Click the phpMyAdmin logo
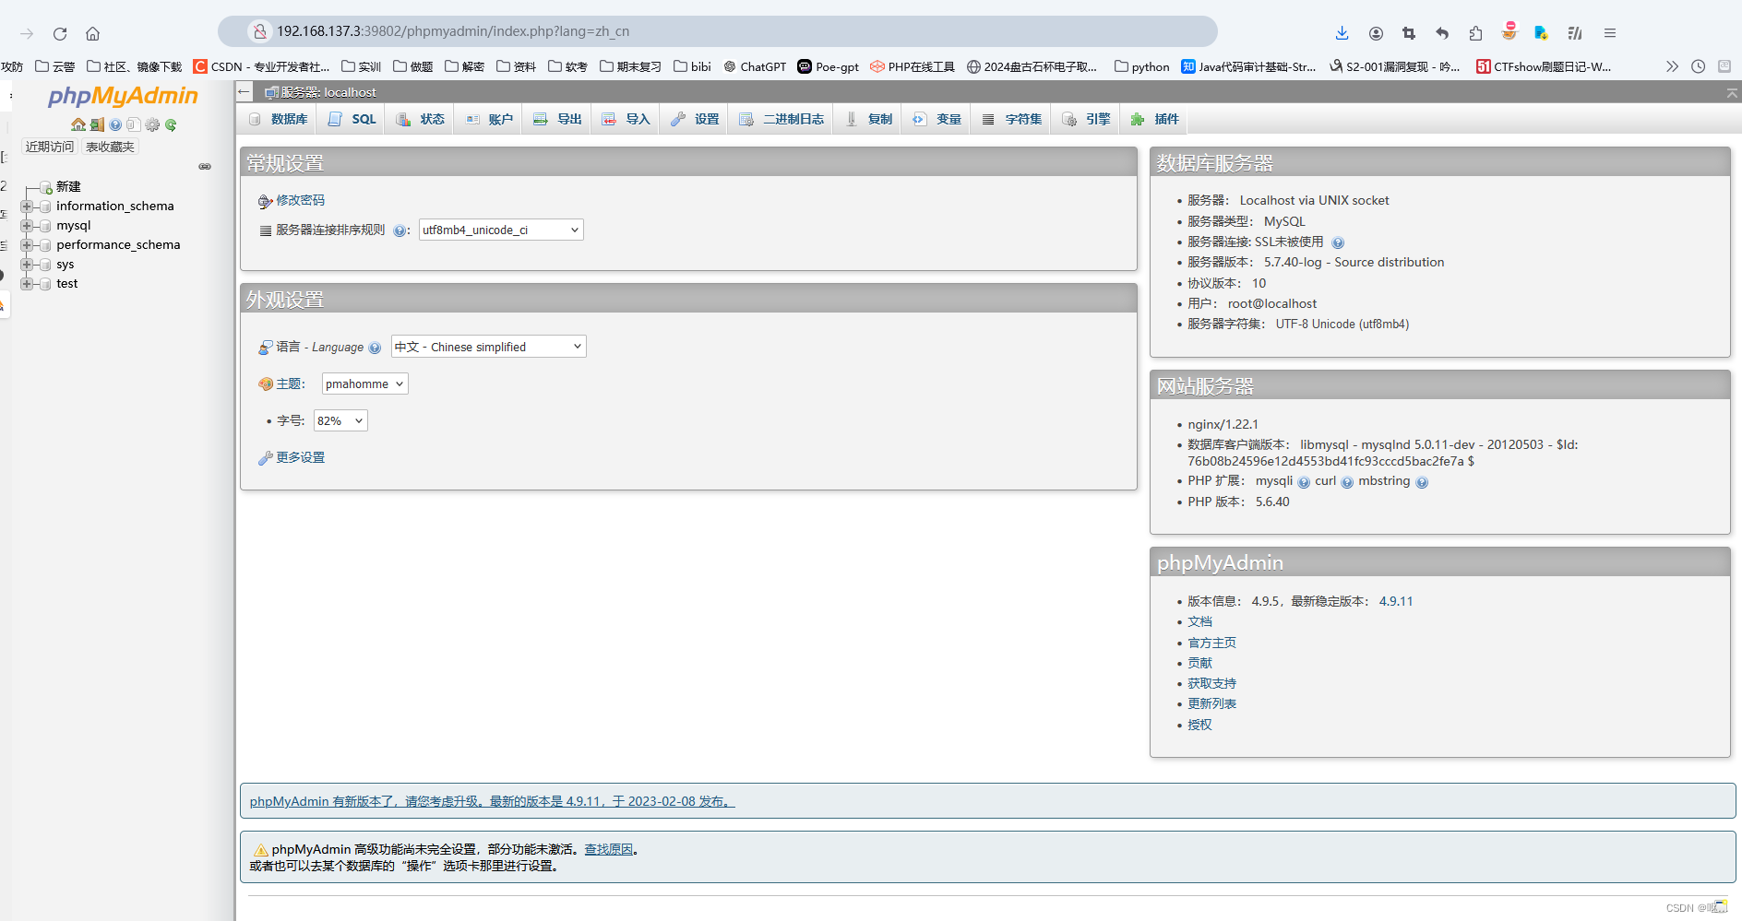This screenshot has height=921, width=1742. coord(123,96)
